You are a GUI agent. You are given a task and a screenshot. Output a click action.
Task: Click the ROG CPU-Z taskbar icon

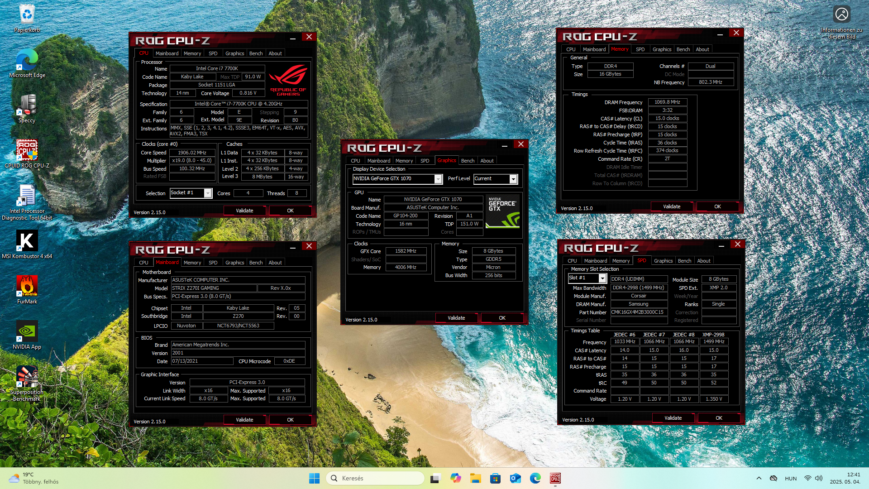555,478
